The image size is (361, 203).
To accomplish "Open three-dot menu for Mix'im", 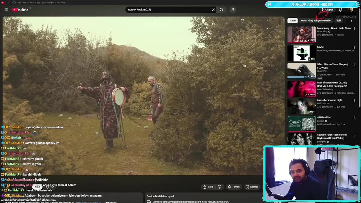I will pos(354,48).
